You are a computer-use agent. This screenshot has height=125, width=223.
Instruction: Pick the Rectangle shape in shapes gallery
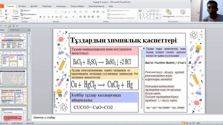[x=150, y=11]
